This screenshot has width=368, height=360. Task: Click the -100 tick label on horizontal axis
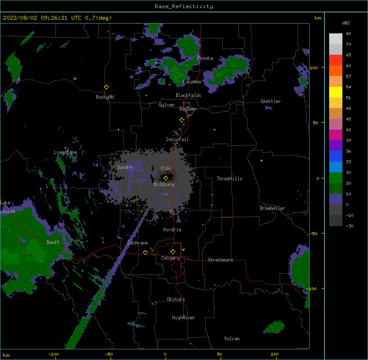coord(53,354)
